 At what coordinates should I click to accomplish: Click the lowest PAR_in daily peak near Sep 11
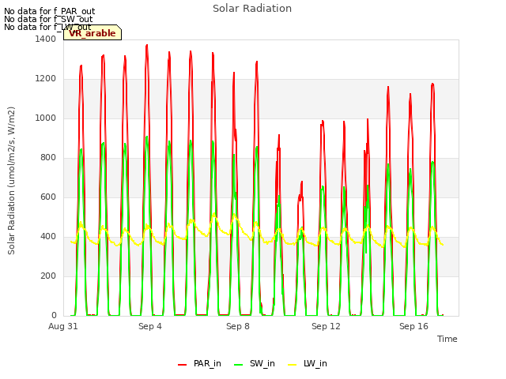[302, 182]
